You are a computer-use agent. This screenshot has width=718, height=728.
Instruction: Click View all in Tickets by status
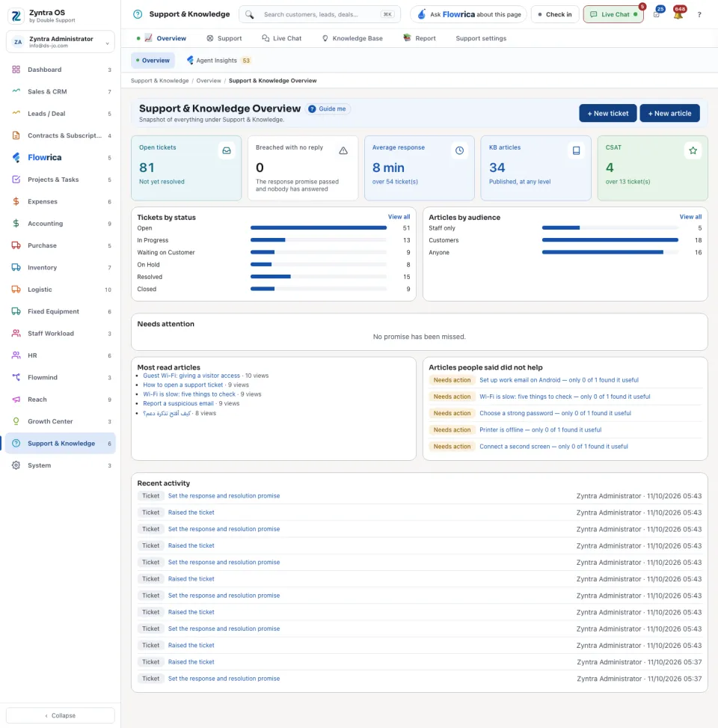pos(399,217)
